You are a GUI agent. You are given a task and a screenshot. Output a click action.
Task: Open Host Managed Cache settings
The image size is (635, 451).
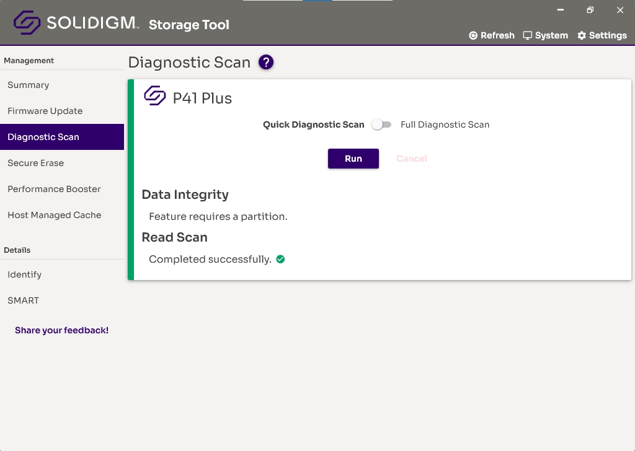click(x=62, y=215)
